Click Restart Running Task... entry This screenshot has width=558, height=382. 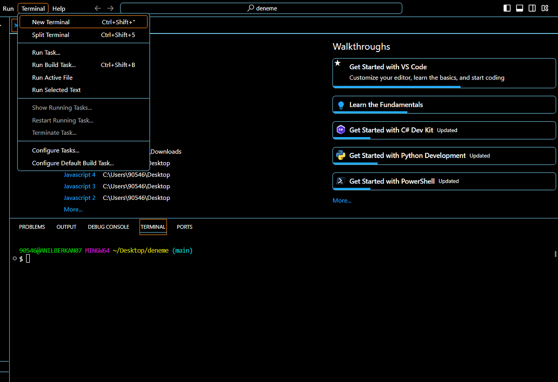(x=84, y=120)
